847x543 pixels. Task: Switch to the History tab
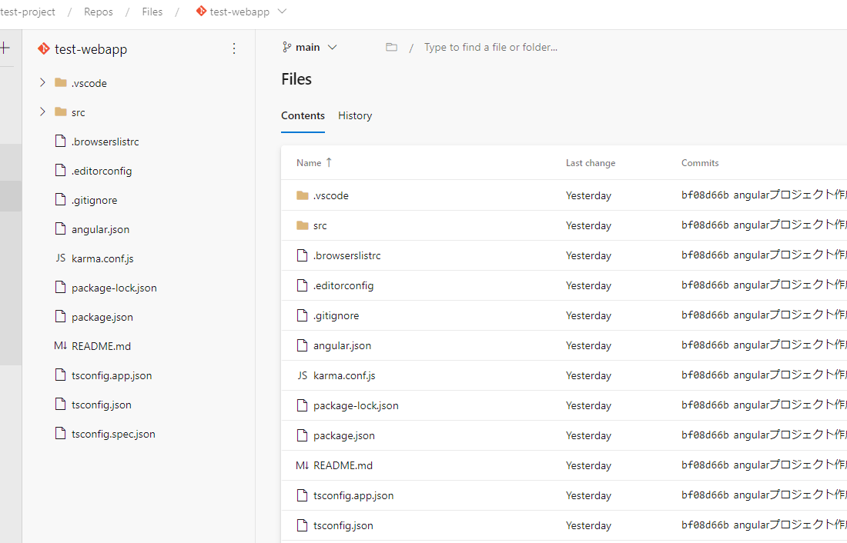click(355, 116)
